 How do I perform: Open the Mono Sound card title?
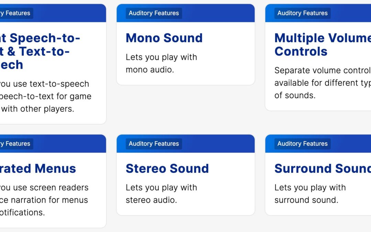pos(164,38)
